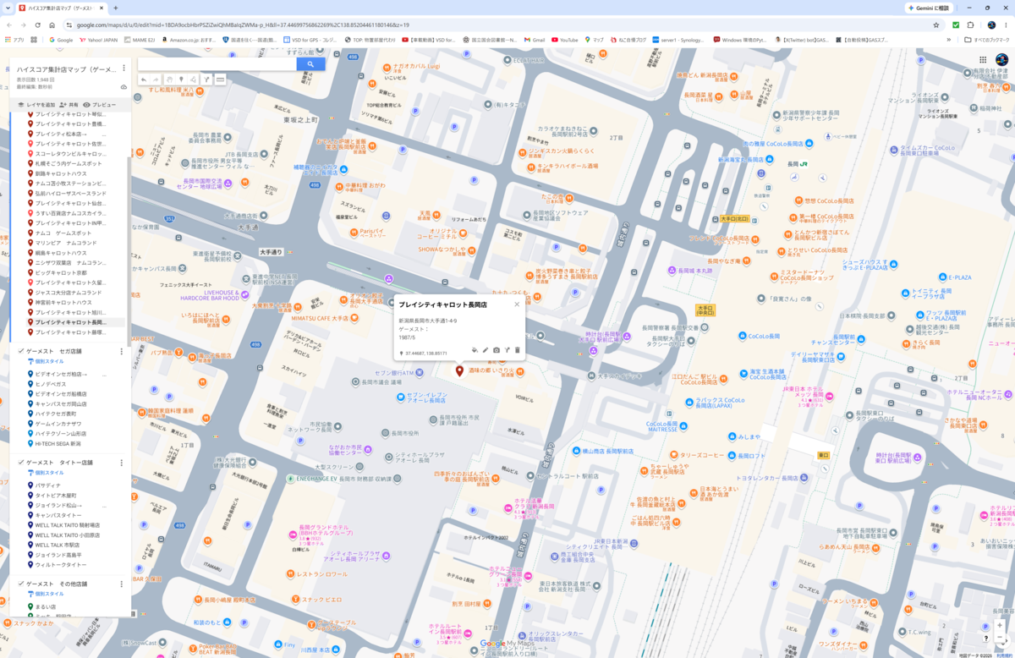Click the red selected map pin marker
Viewport: 1015px width, 658px height.
459,371
